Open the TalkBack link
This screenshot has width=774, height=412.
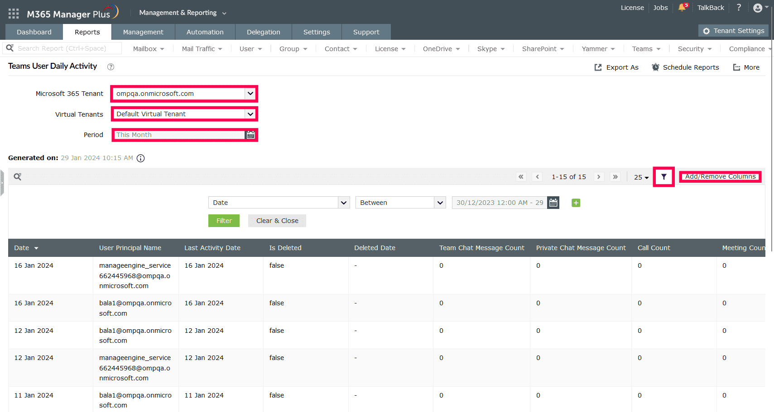point(711,8)
